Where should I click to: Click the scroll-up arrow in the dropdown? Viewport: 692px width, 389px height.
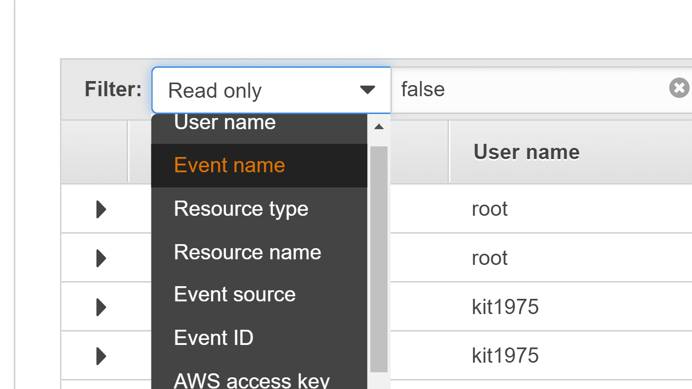pos(378,126)
